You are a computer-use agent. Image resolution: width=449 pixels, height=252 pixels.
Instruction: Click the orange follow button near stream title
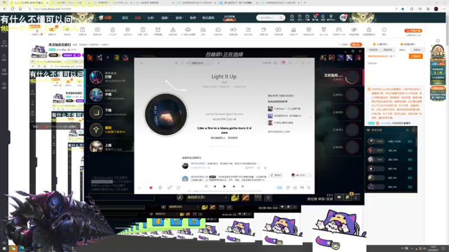pyautogui.click(x=356, y=45)
